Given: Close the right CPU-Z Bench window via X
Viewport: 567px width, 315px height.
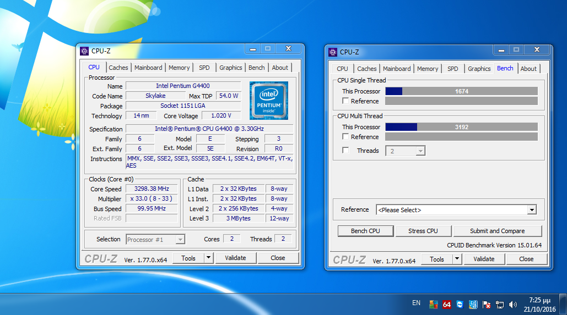Looking at the screenshot, I should pos(537,50).
